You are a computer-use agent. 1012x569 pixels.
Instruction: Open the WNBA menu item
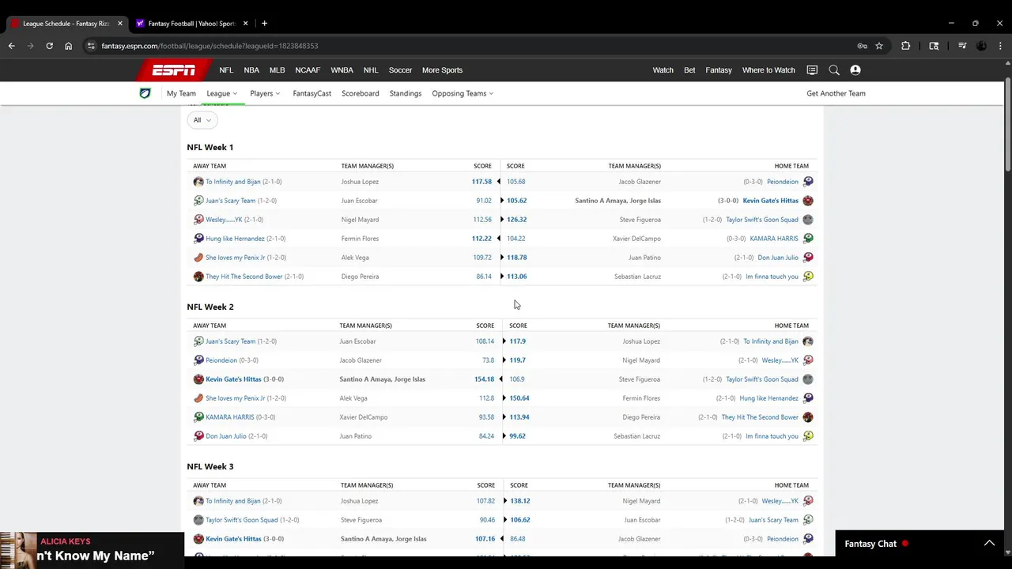(342, 70)
